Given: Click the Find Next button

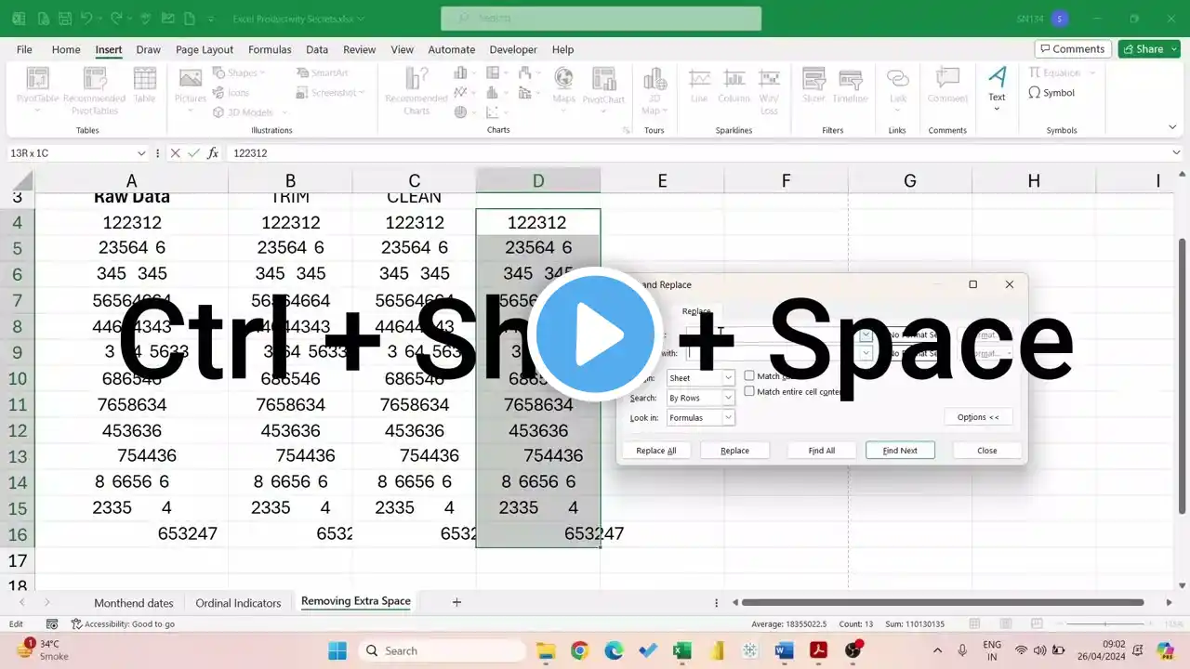Looking at the screenshot, I should 900,451.
